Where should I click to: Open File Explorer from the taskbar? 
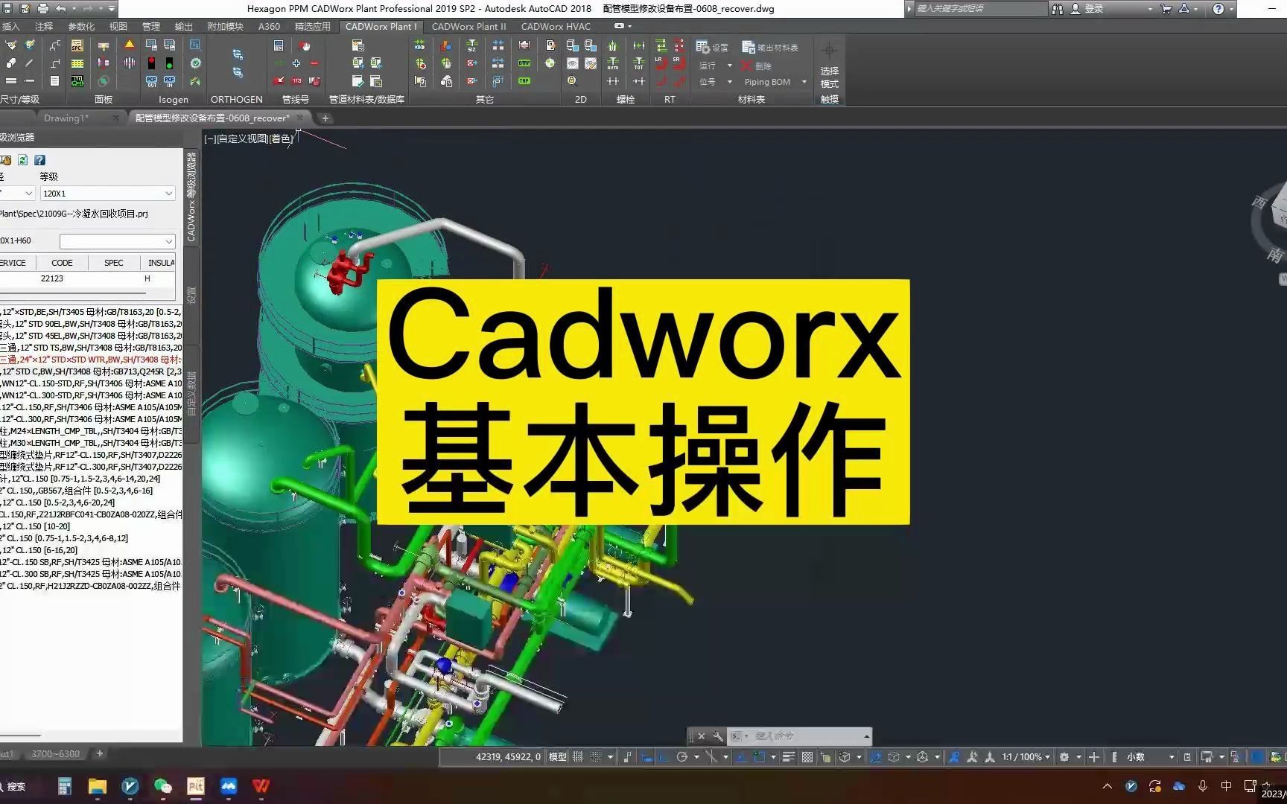tap(98, 786)
